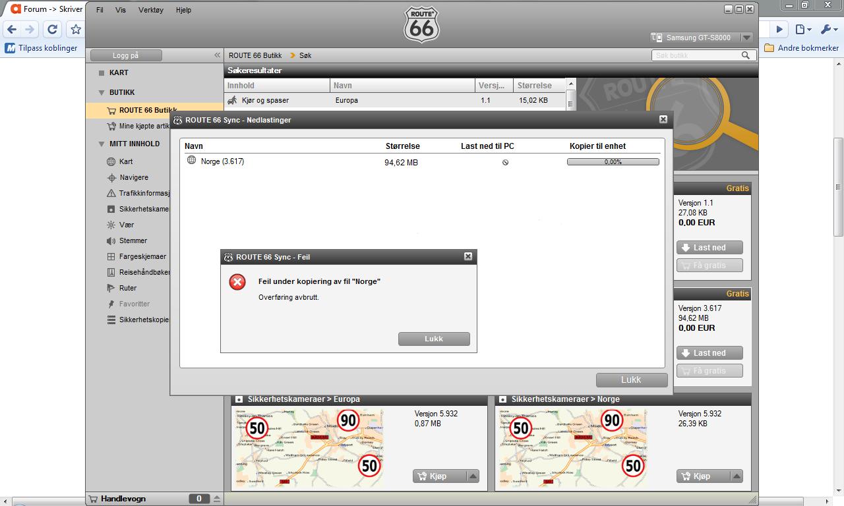Viewport: 844px width, 506px height.
Task: Click the ROUTE 66 Butikk breadcrumb
Action: point(255,55)
